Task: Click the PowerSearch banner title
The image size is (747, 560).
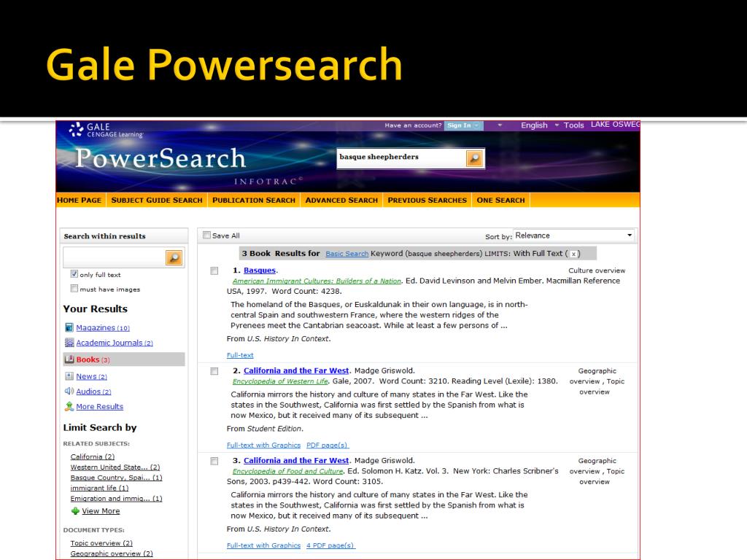Action: coord(160,158)
